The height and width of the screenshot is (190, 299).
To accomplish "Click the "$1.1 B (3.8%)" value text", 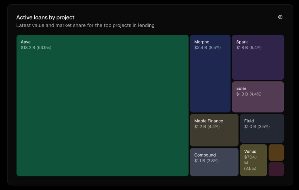I will click(206, 161).
